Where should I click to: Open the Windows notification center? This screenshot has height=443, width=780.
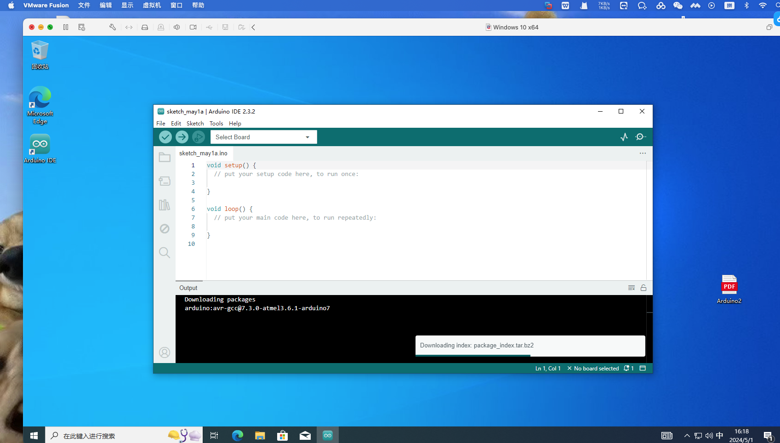[768, 436]
